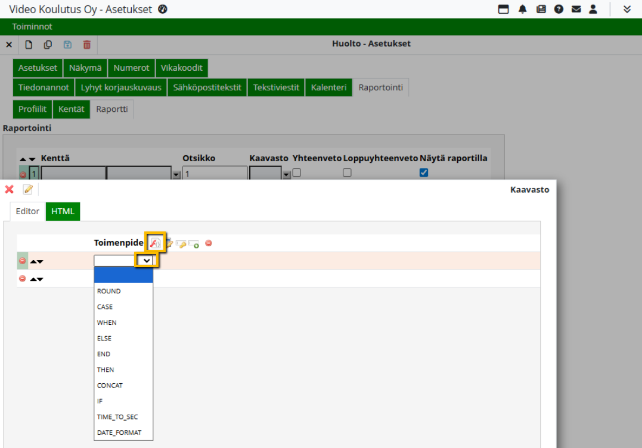This screenshot has width=642, height=448.
Task: Click the red trash delete icon
Action: [87, 45]
